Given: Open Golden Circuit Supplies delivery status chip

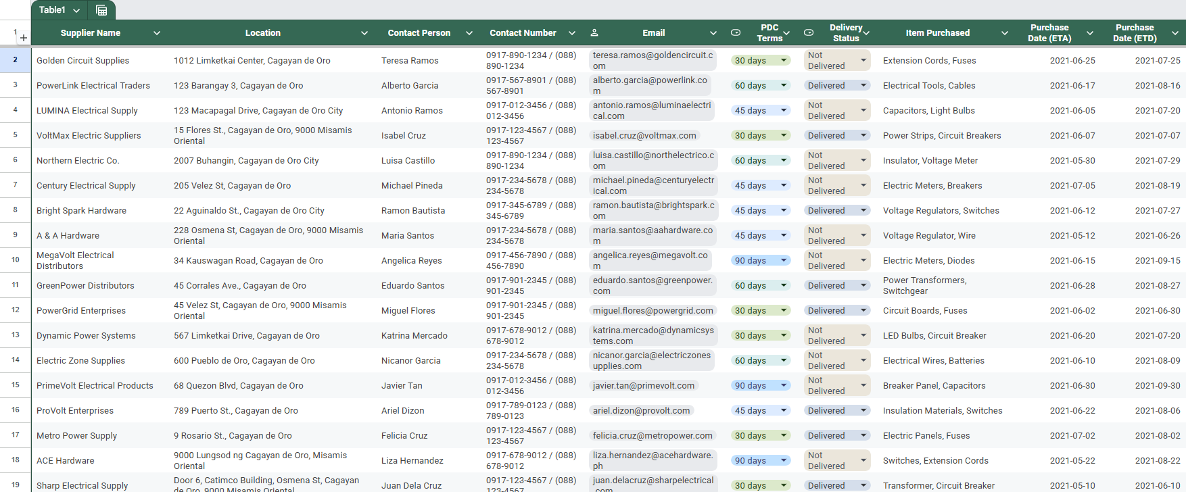Looking at the screenshot, I should tap(837, 60).
